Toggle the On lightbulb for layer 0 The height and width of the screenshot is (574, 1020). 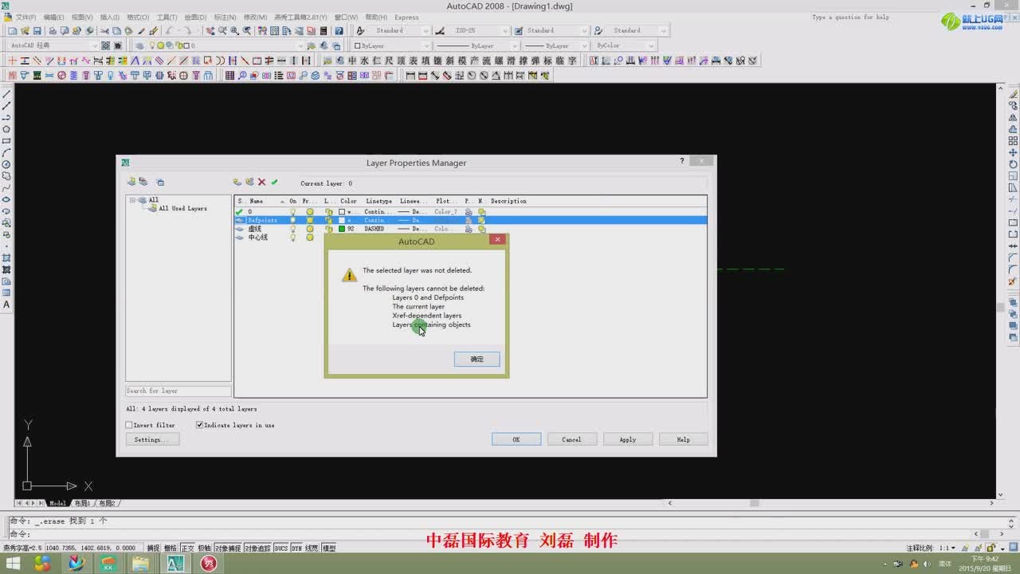coord(292,212)
